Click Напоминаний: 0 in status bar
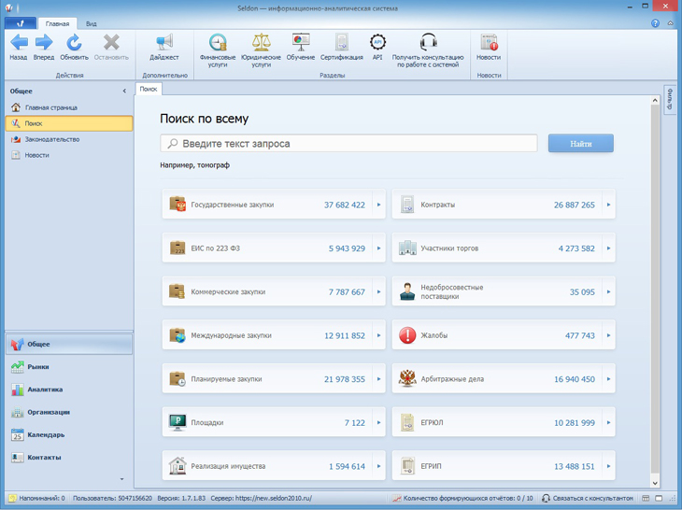The width and height of the screenshot is (682, 510). tap(37, 498)
